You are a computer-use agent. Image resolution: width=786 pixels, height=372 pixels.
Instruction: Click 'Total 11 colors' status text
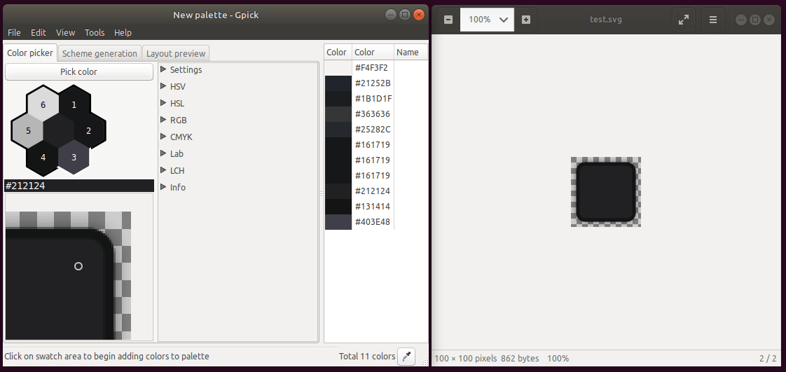(367, 357)
